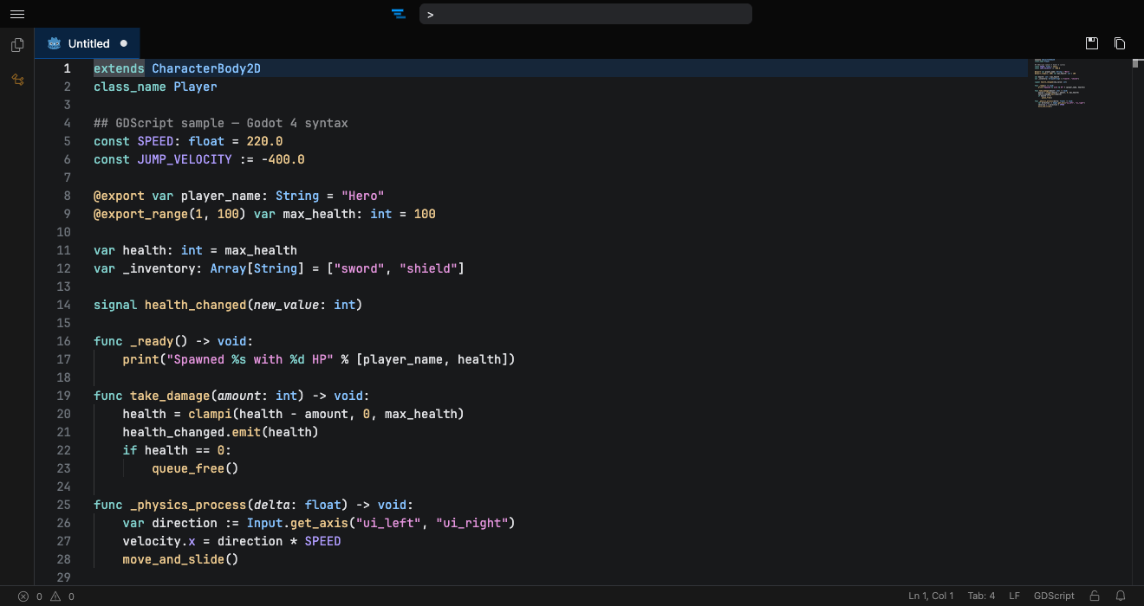Open the source control sidebar icon
This screenshot has width=1144, height=606.
(x=17, y=80)
